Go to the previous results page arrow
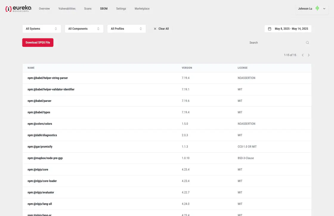334x216 pixels. 303,55
